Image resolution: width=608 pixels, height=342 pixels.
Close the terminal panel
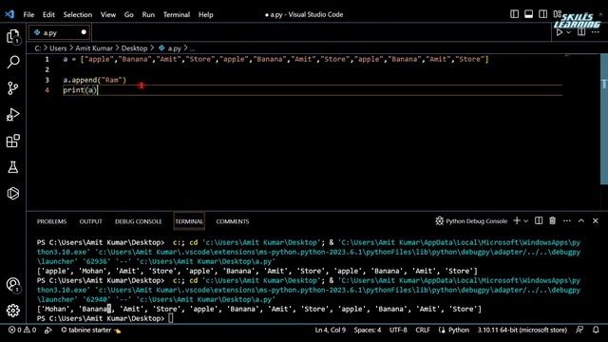coord(596,220)
